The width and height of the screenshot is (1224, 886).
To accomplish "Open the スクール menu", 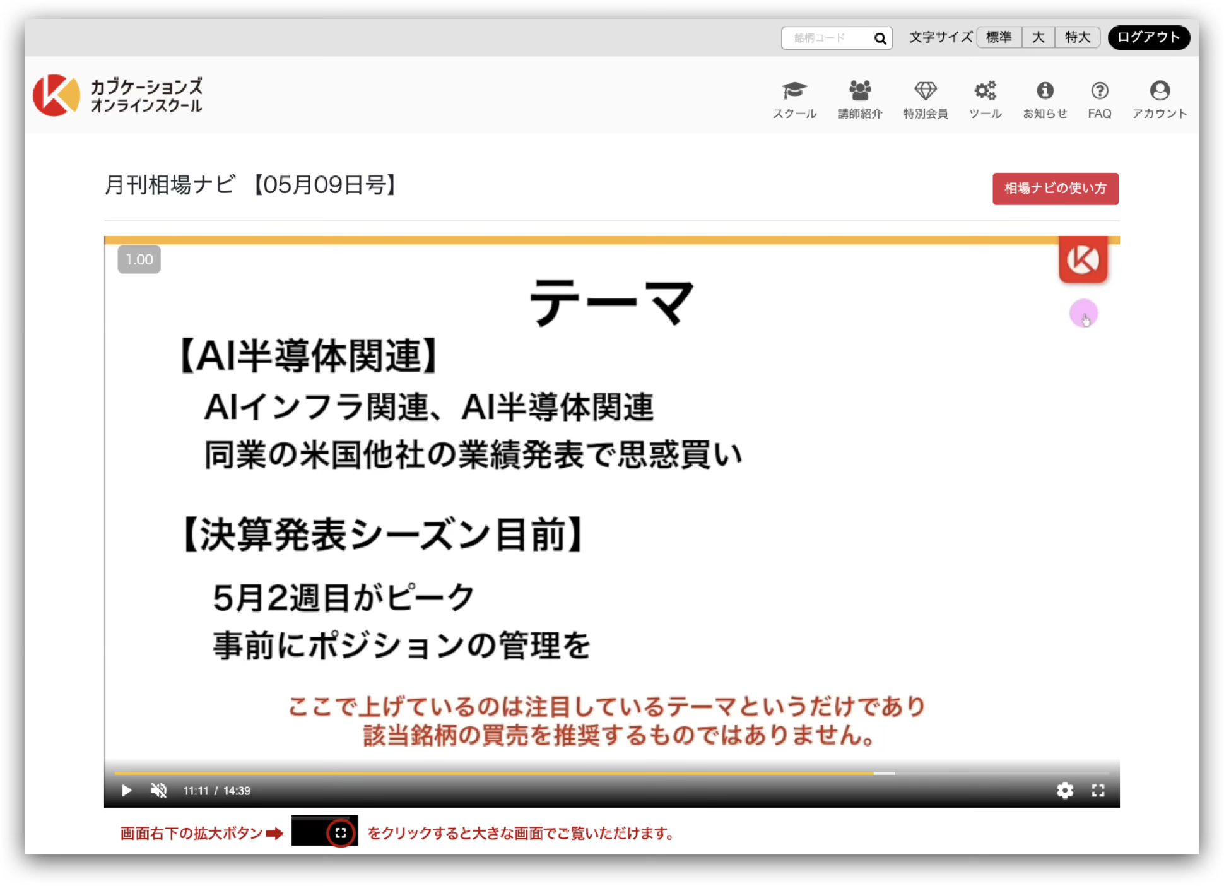I will click(794, 100).
